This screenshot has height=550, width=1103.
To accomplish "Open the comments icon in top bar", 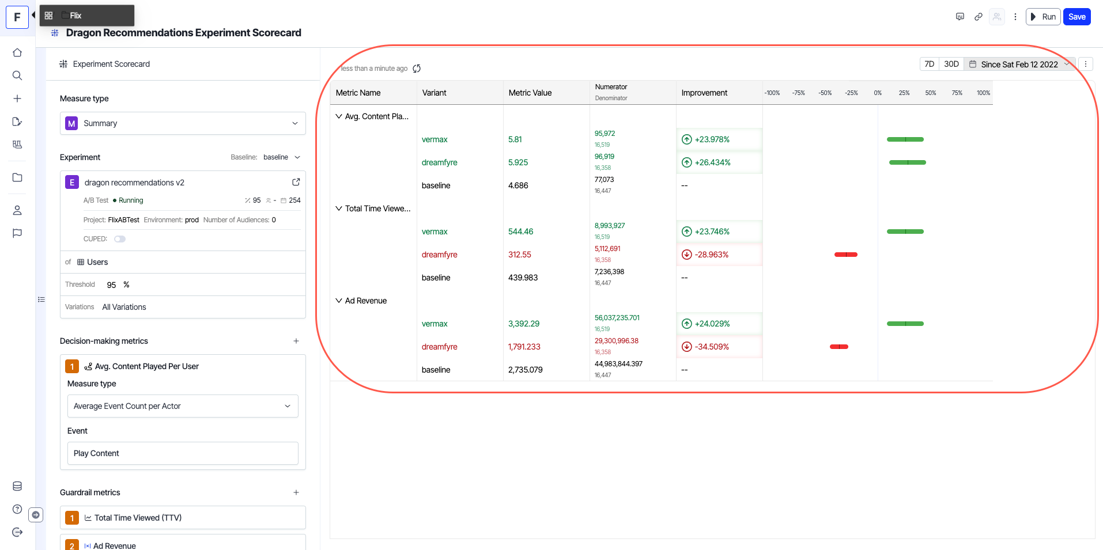I will click(960, 17).
